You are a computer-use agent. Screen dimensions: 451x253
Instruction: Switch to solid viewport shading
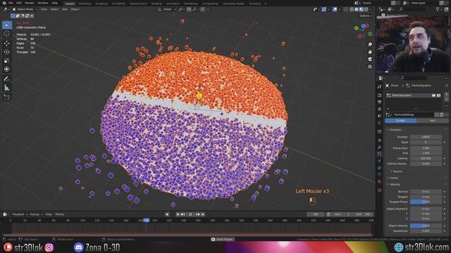[357, 9]
